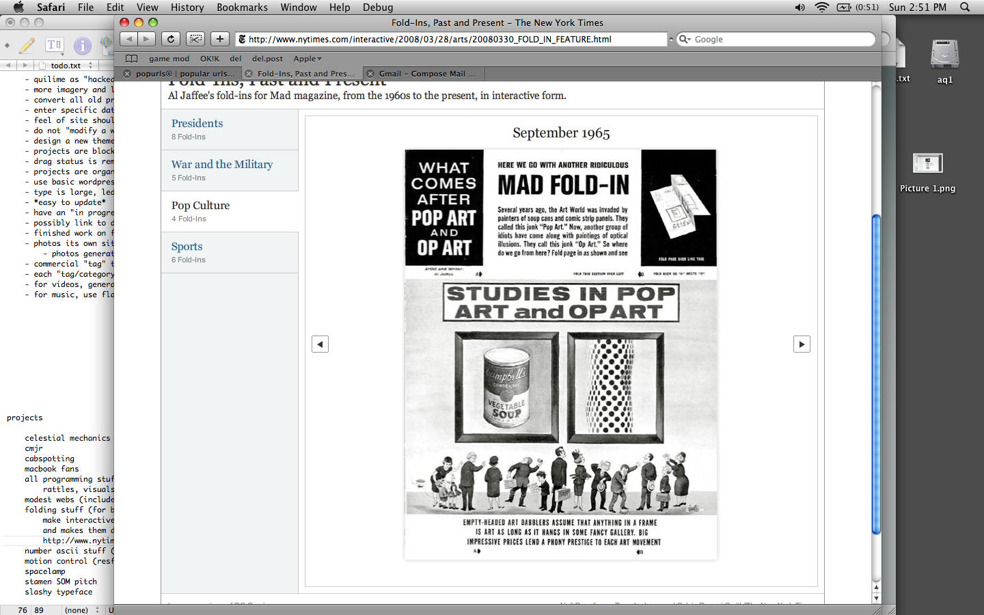984x615 pixels.
Task: Click the magnifier icon in Google search field
Action: [684, 39]
